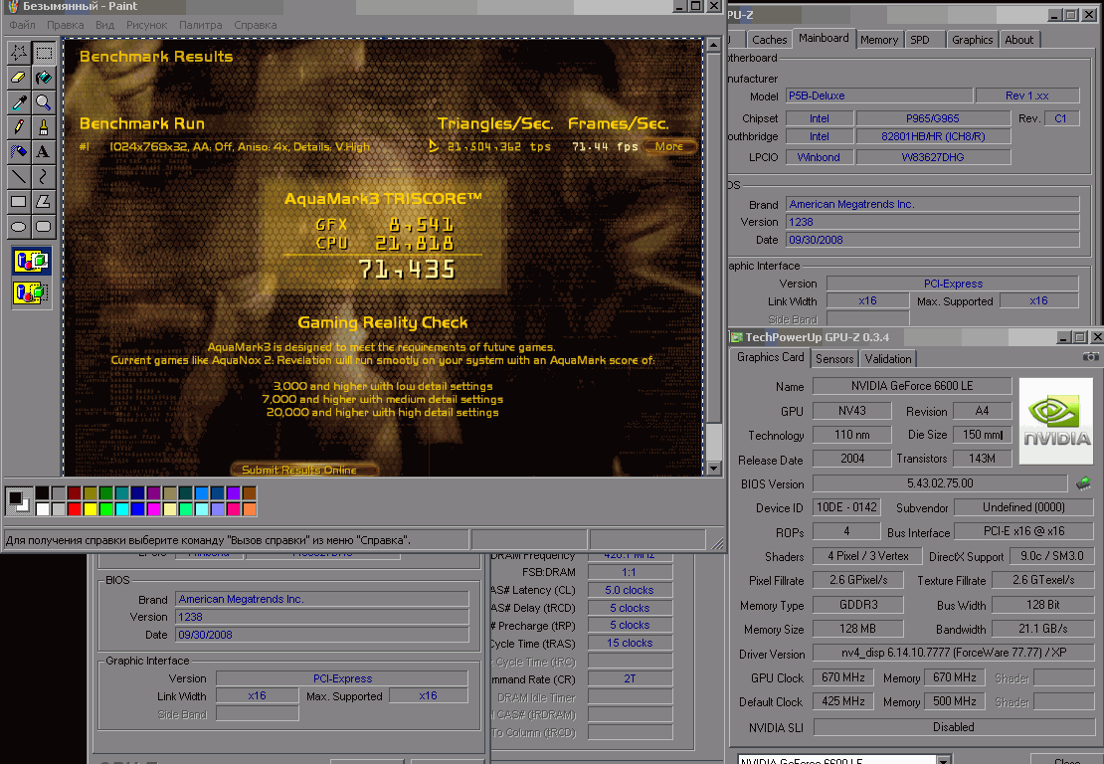Select the Polygon shape tool

(x=44, y=202)
